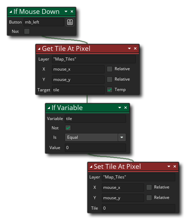Edit the Variable field in If Variable
186x220 pixels.
click(x=95, y=119)
